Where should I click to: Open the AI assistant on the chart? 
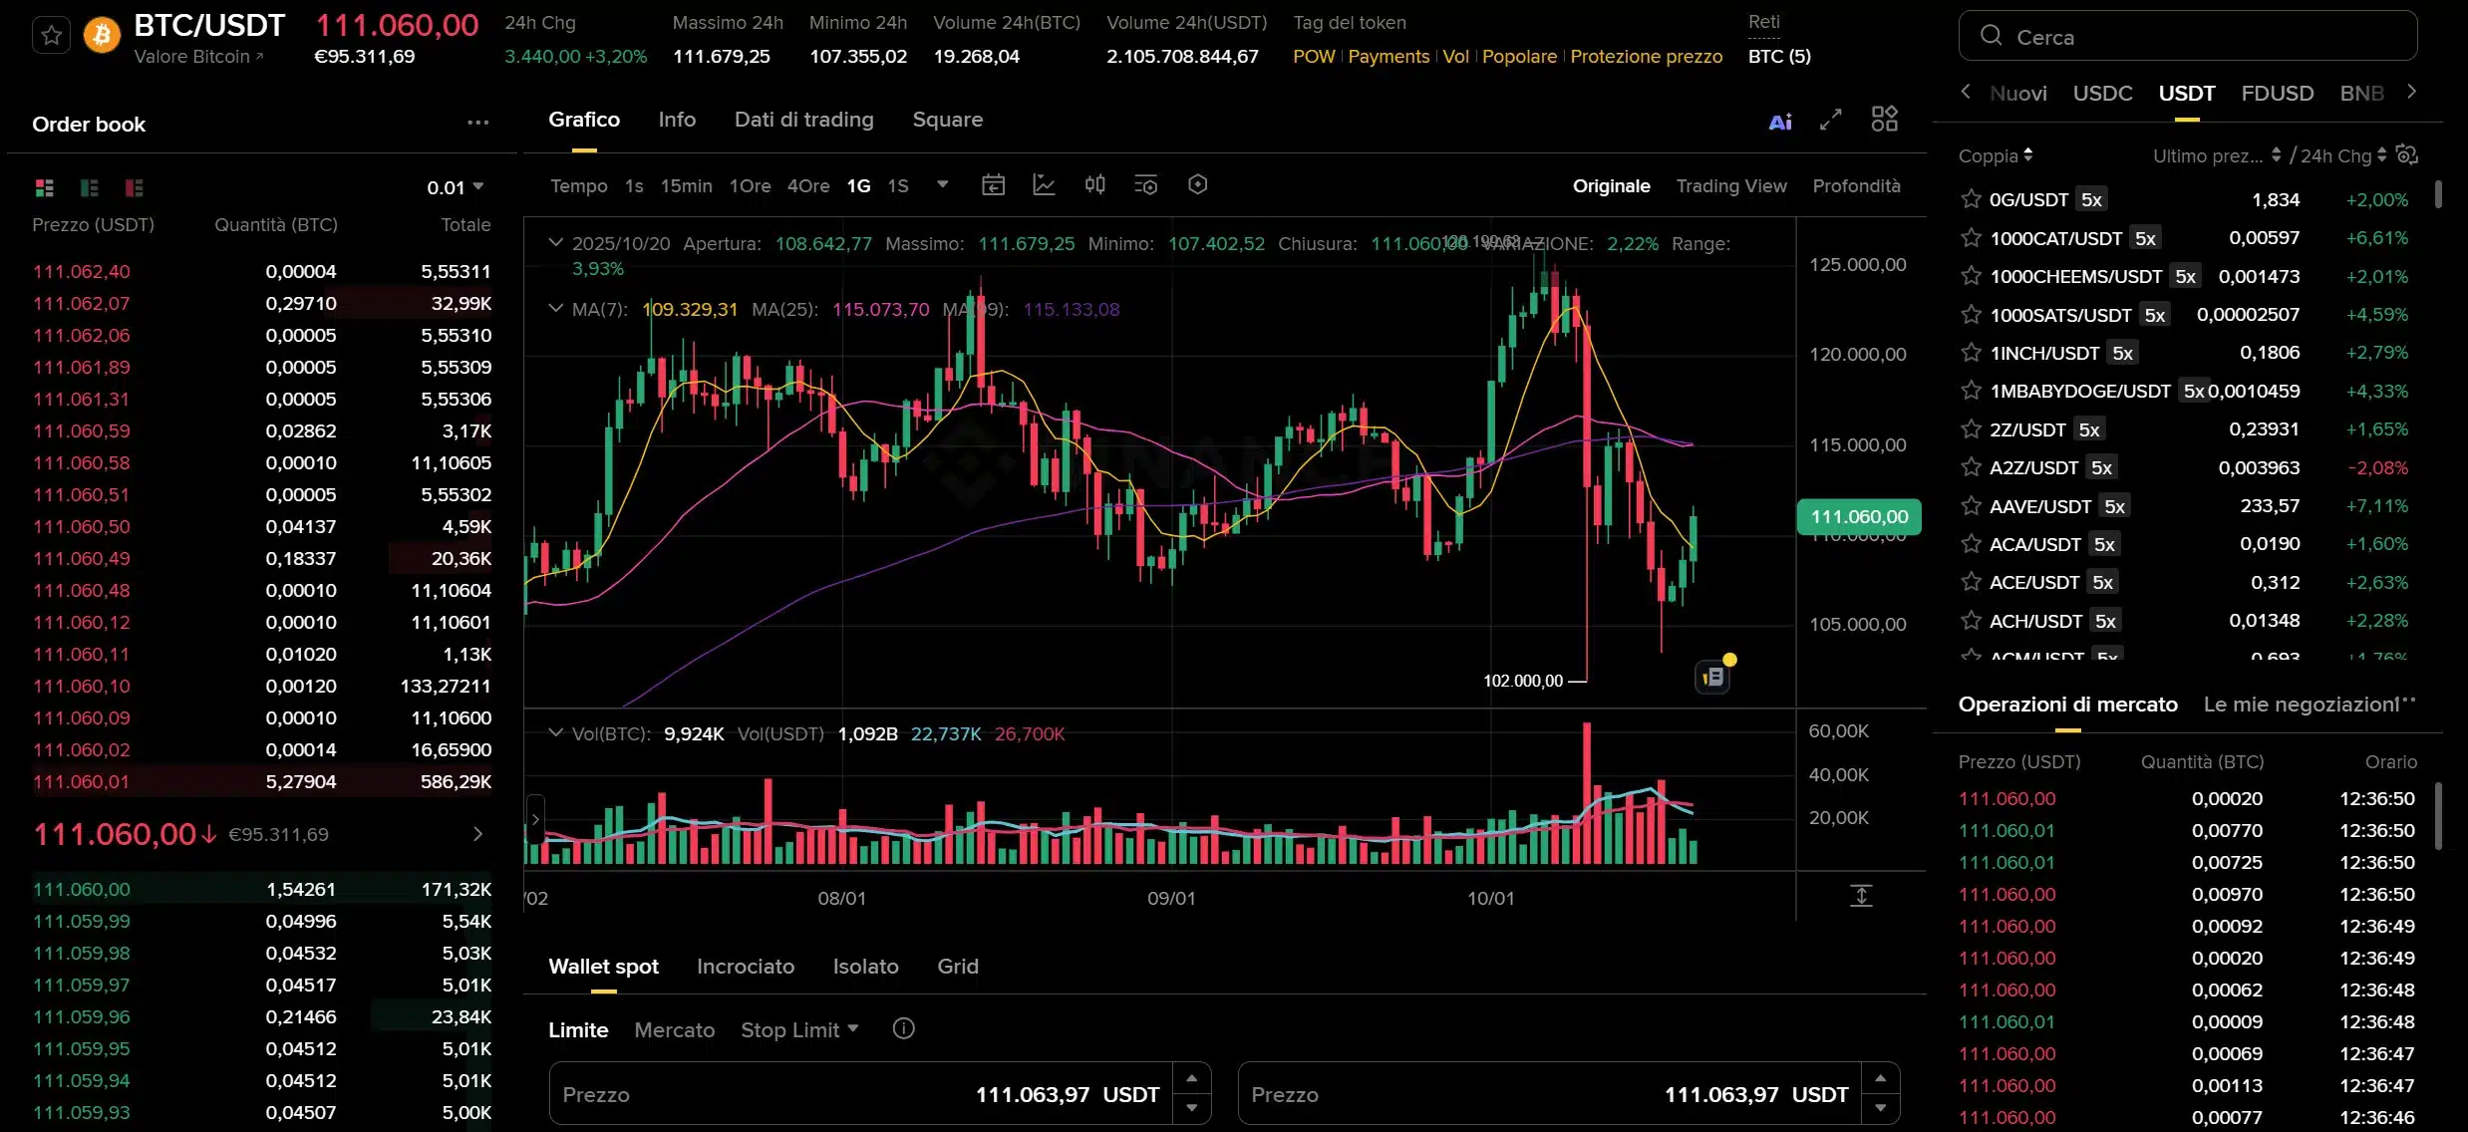click(1782, 121)
